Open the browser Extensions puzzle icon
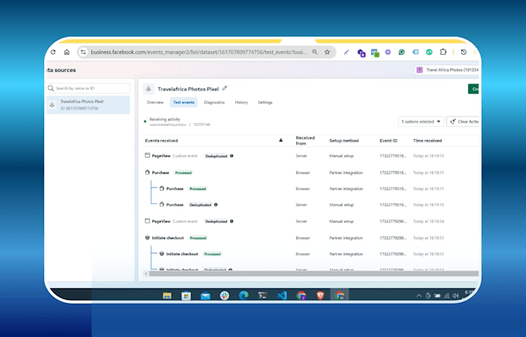This screenshot has width=526, height=337. click(443, 52)
